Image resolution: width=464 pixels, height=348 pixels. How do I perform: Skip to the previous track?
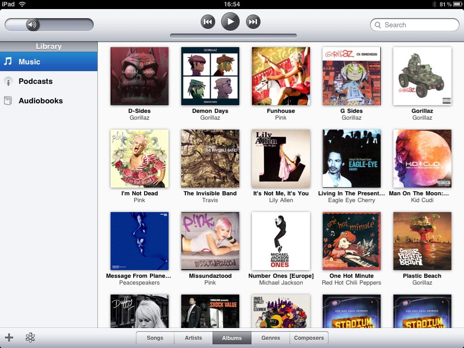click(x=208, y=22)
